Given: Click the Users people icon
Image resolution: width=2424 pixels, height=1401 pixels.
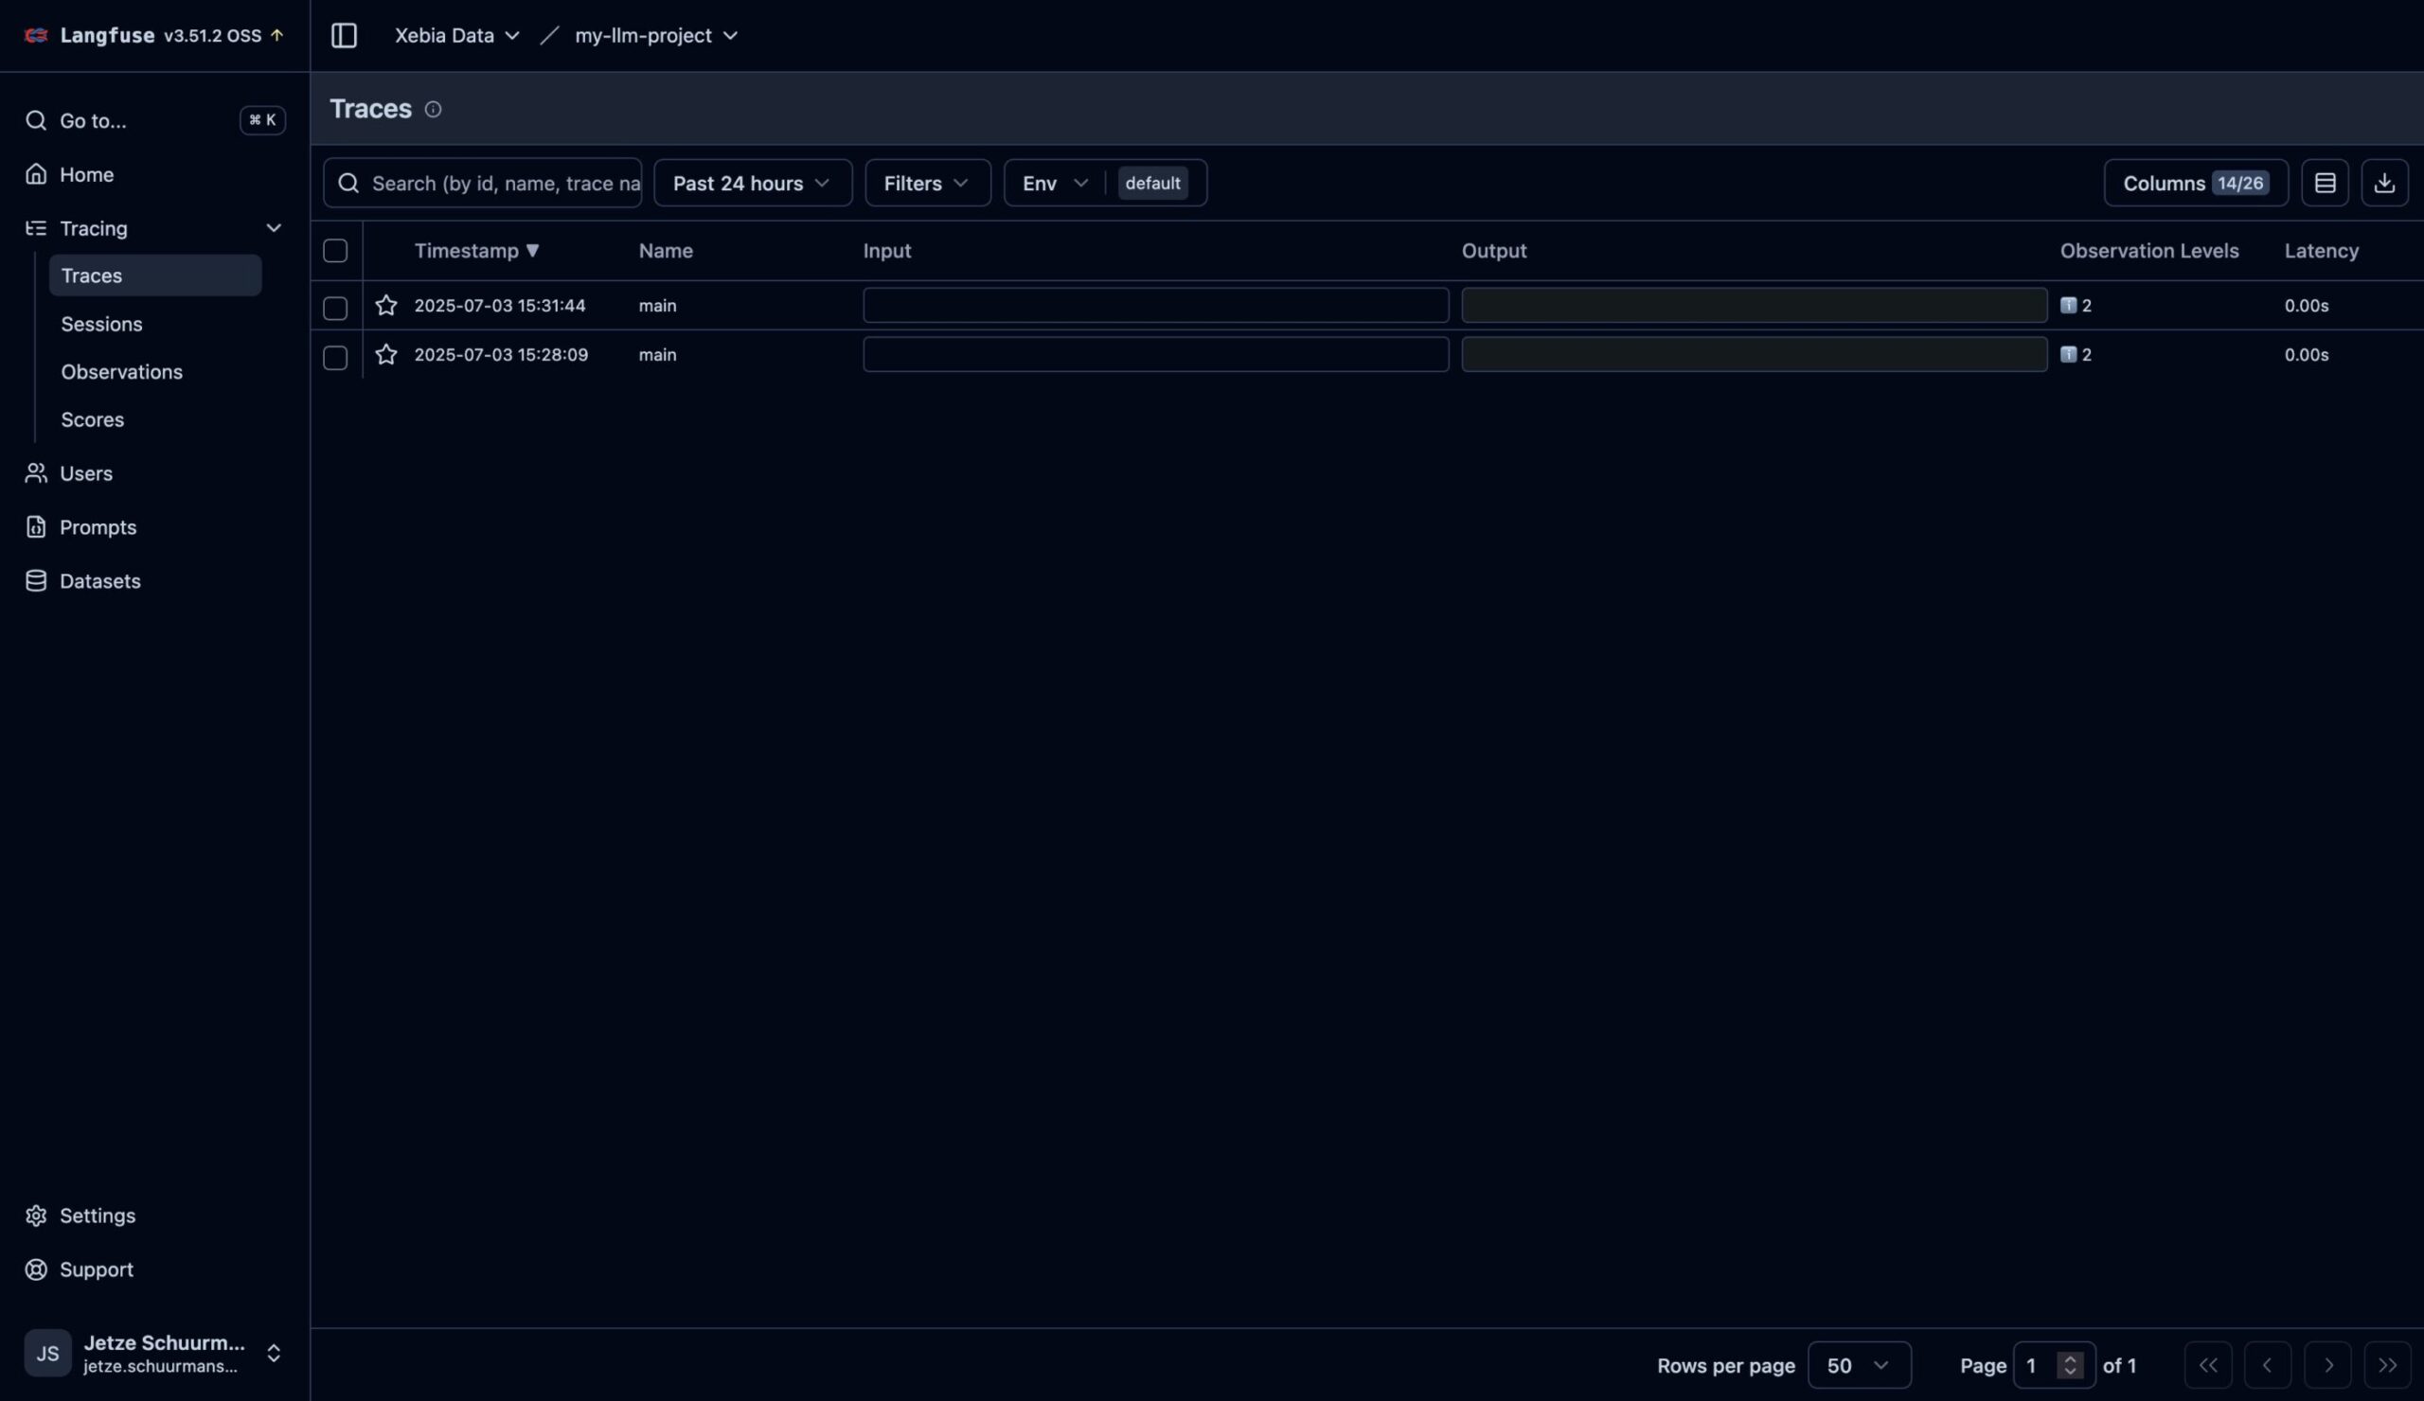Looking at the screenshot, I should coord(36,473).
